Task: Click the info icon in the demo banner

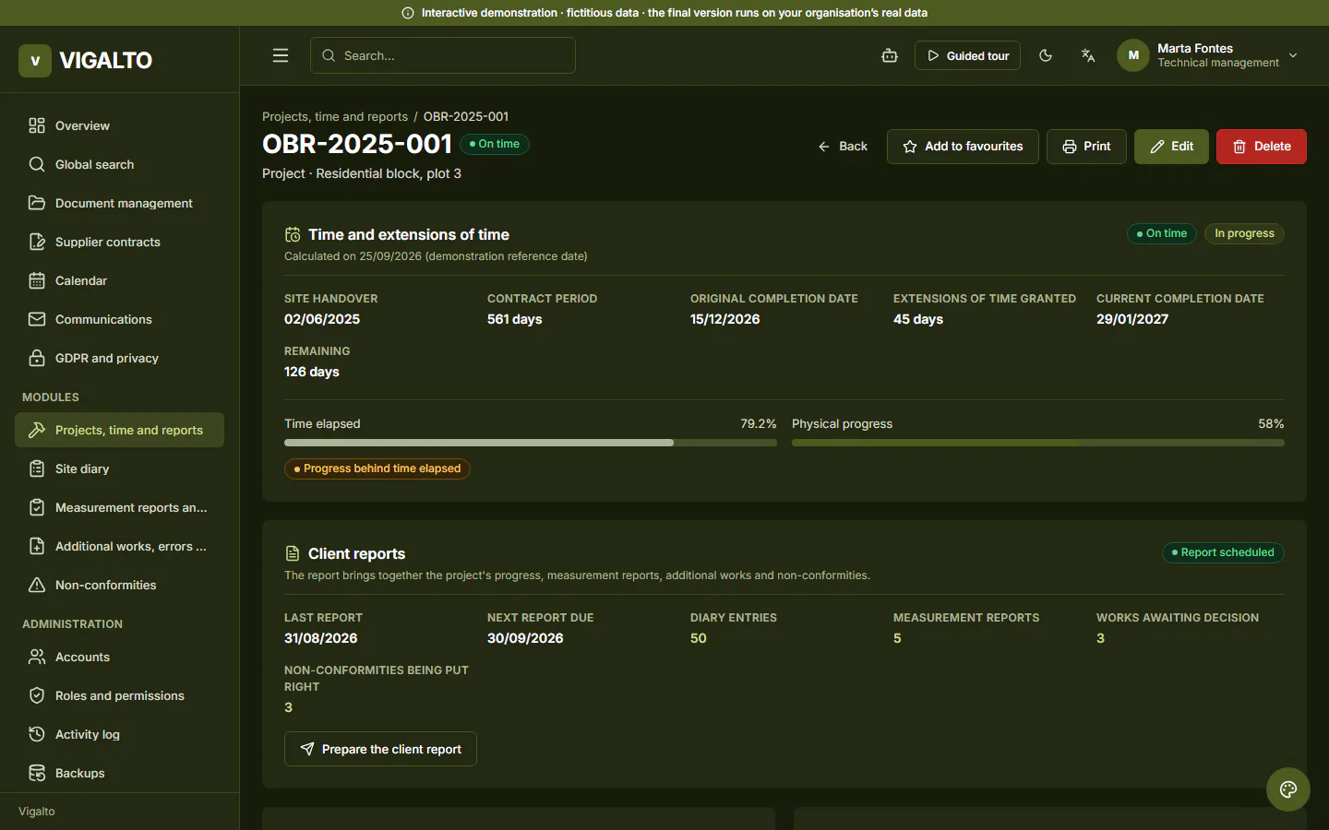Action: 408,13
